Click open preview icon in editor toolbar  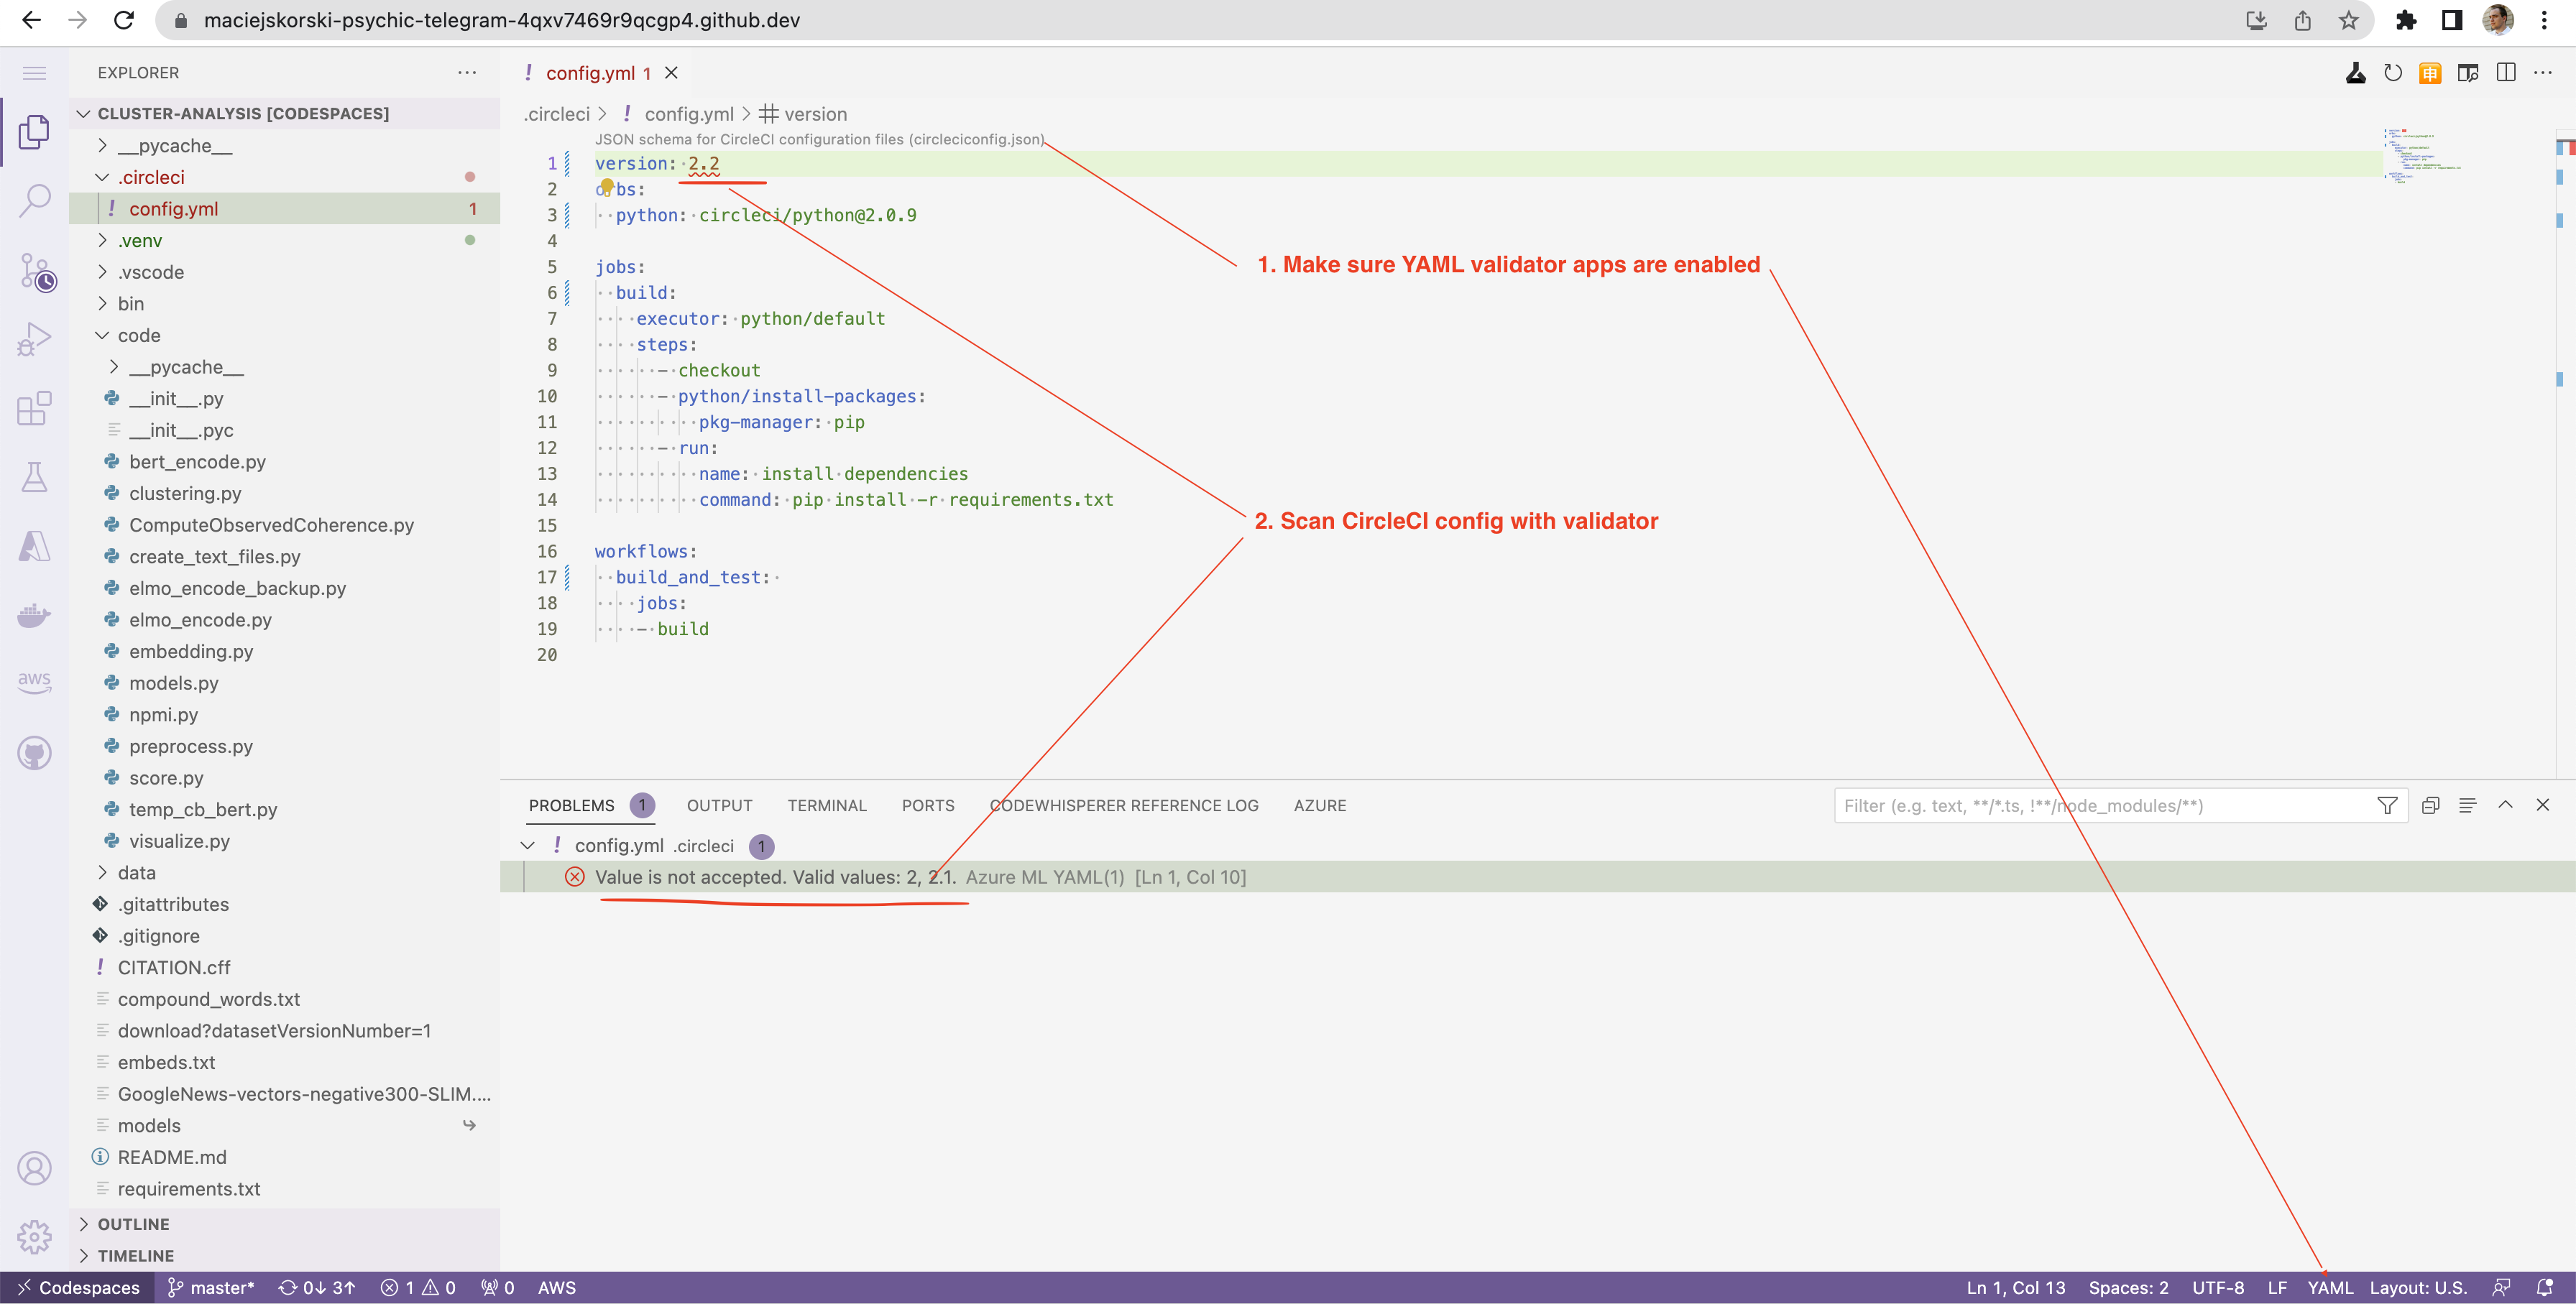click(2467, 73)
